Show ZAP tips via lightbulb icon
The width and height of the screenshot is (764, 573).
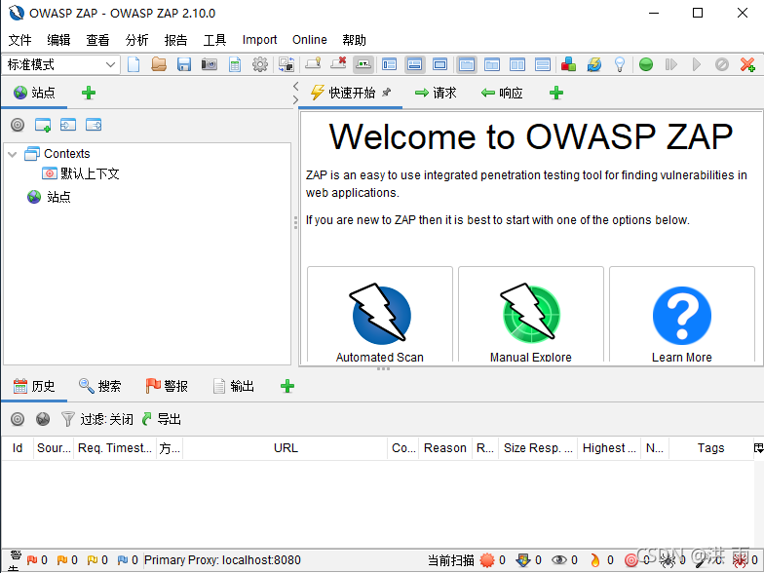point(620,64)
